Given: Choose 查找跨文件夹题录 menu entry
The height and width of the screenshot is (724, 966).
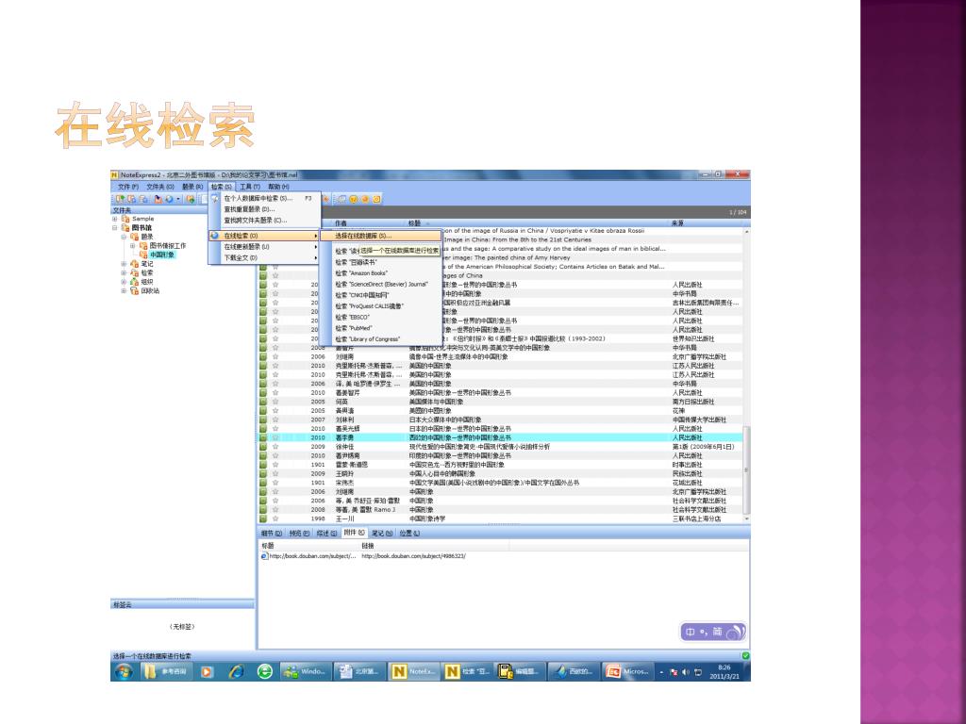Looking at the screenshot, I should coord(264,221).
